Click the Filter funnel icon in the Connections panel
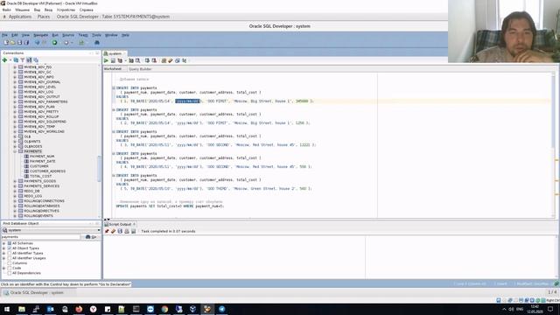 pyautogui.click(x=23, y=60)
